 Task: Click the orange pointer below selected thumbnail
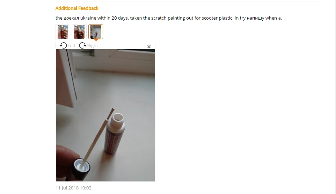pos(96,40)
